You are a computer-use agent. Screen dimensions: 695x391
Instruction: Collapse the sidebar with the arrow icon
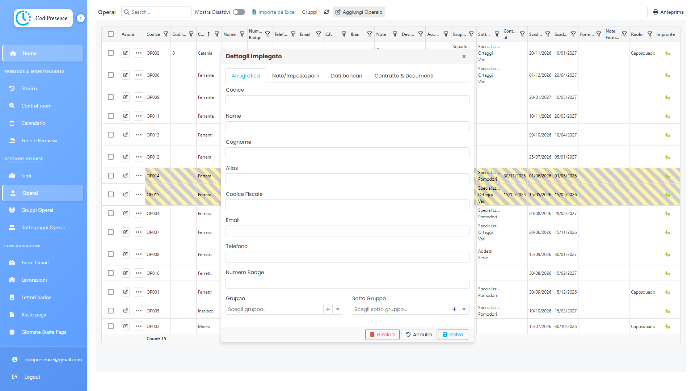pos(81,18)
